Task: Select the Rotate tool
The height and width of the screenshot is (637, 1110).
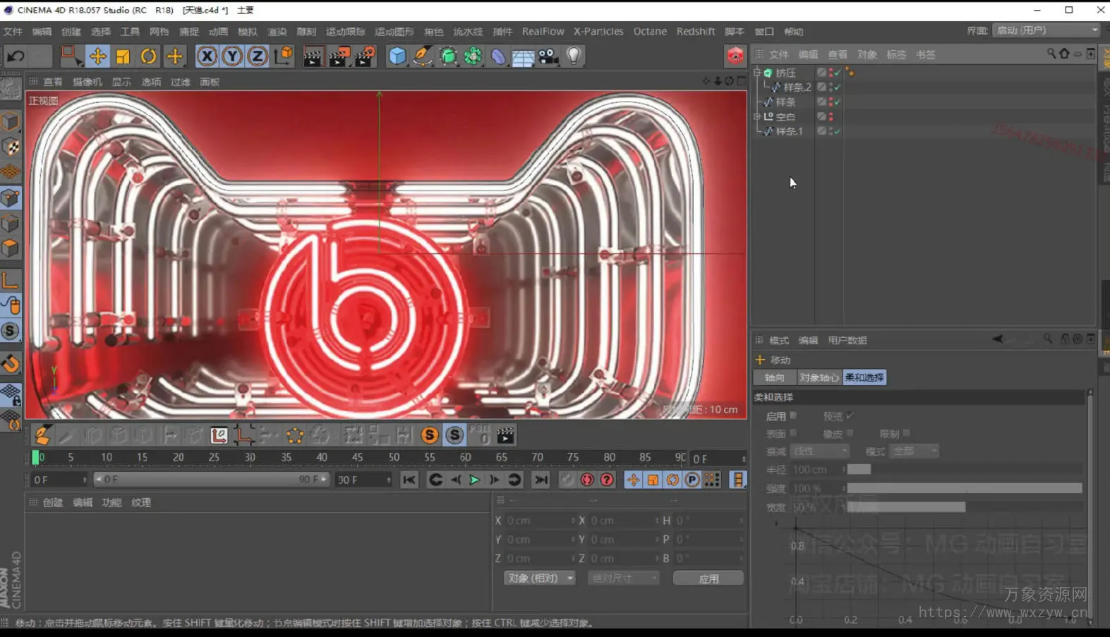Action: click(148, 56)
